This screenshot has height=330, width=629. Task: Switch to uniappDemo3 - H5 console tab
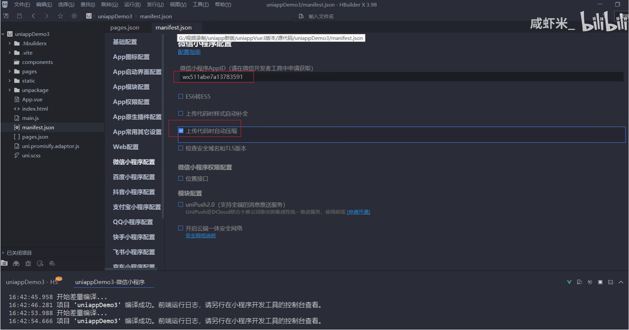point(31,282)
